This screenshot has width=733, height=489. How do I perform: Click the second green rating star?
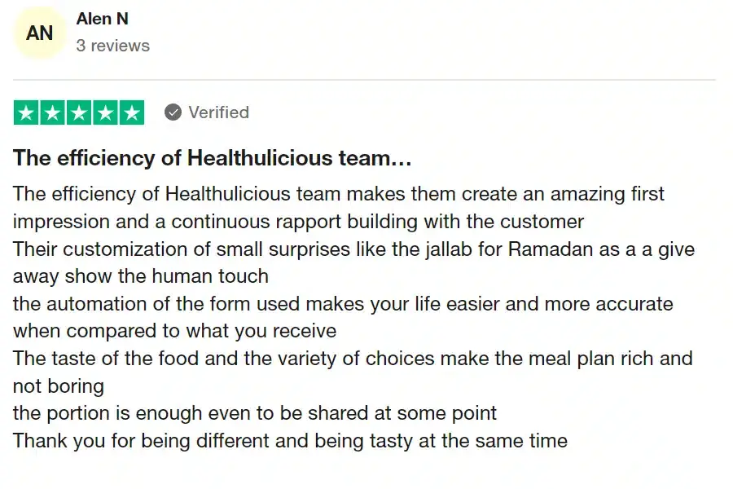[53, 112]
